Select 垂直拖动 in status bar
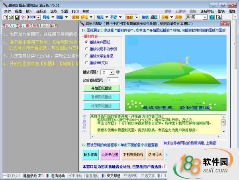The width and height of the screenshot is (239, 180). (92, 176)
